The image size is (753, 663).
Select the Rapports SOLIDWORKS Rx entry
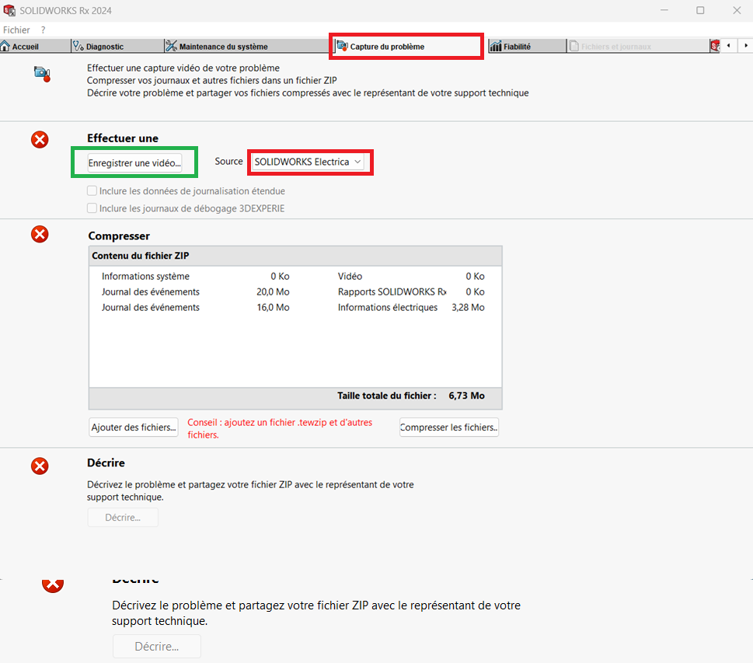[x=392, y=291]
